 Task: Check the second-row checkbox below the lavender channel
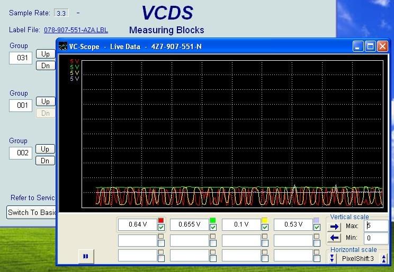click(x=317, y=243)
